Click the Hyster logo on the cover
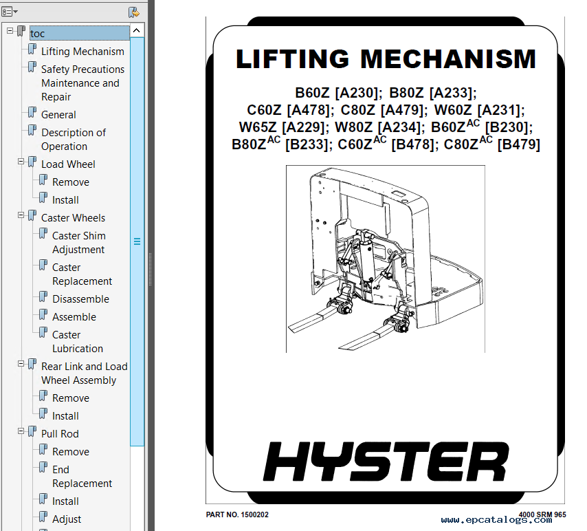 [x=386, y=462]
